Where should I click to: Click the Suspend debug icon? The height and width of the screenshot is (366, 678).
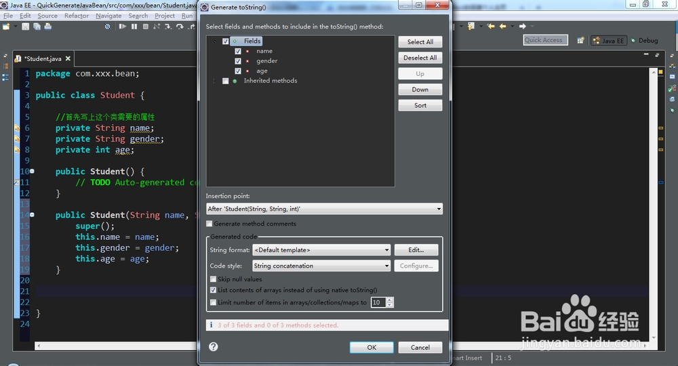(134, 26)
